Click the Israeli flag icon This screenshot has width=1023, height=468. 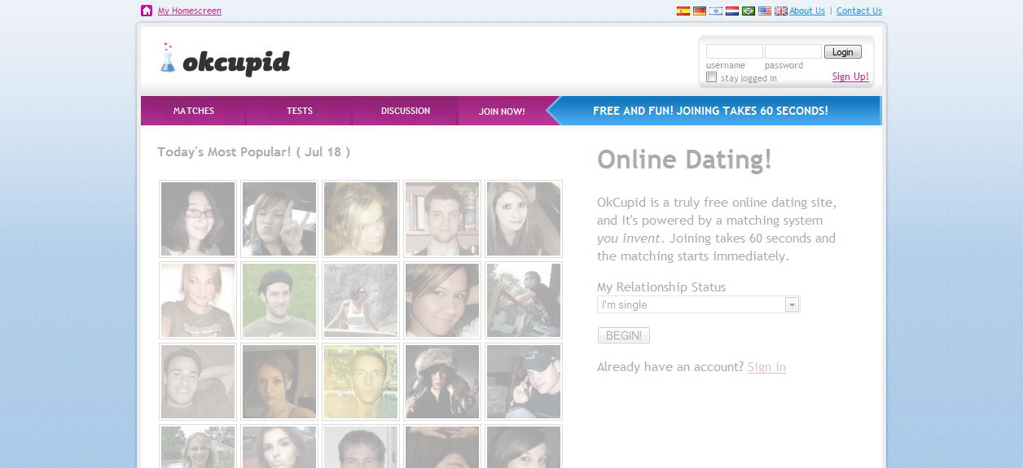coord(716,11)
